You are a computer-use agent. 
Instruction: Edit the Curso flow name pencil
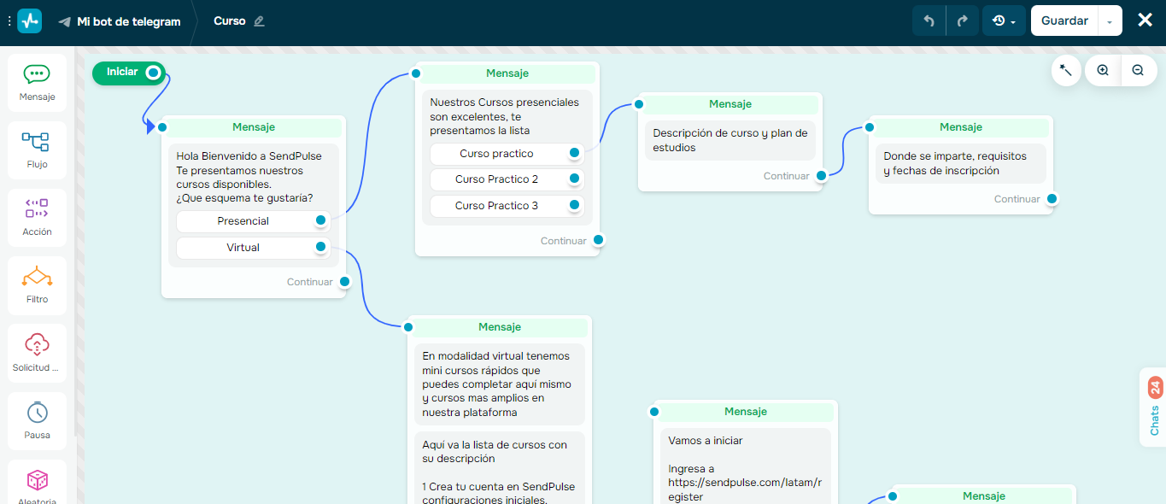click(260, 21)
